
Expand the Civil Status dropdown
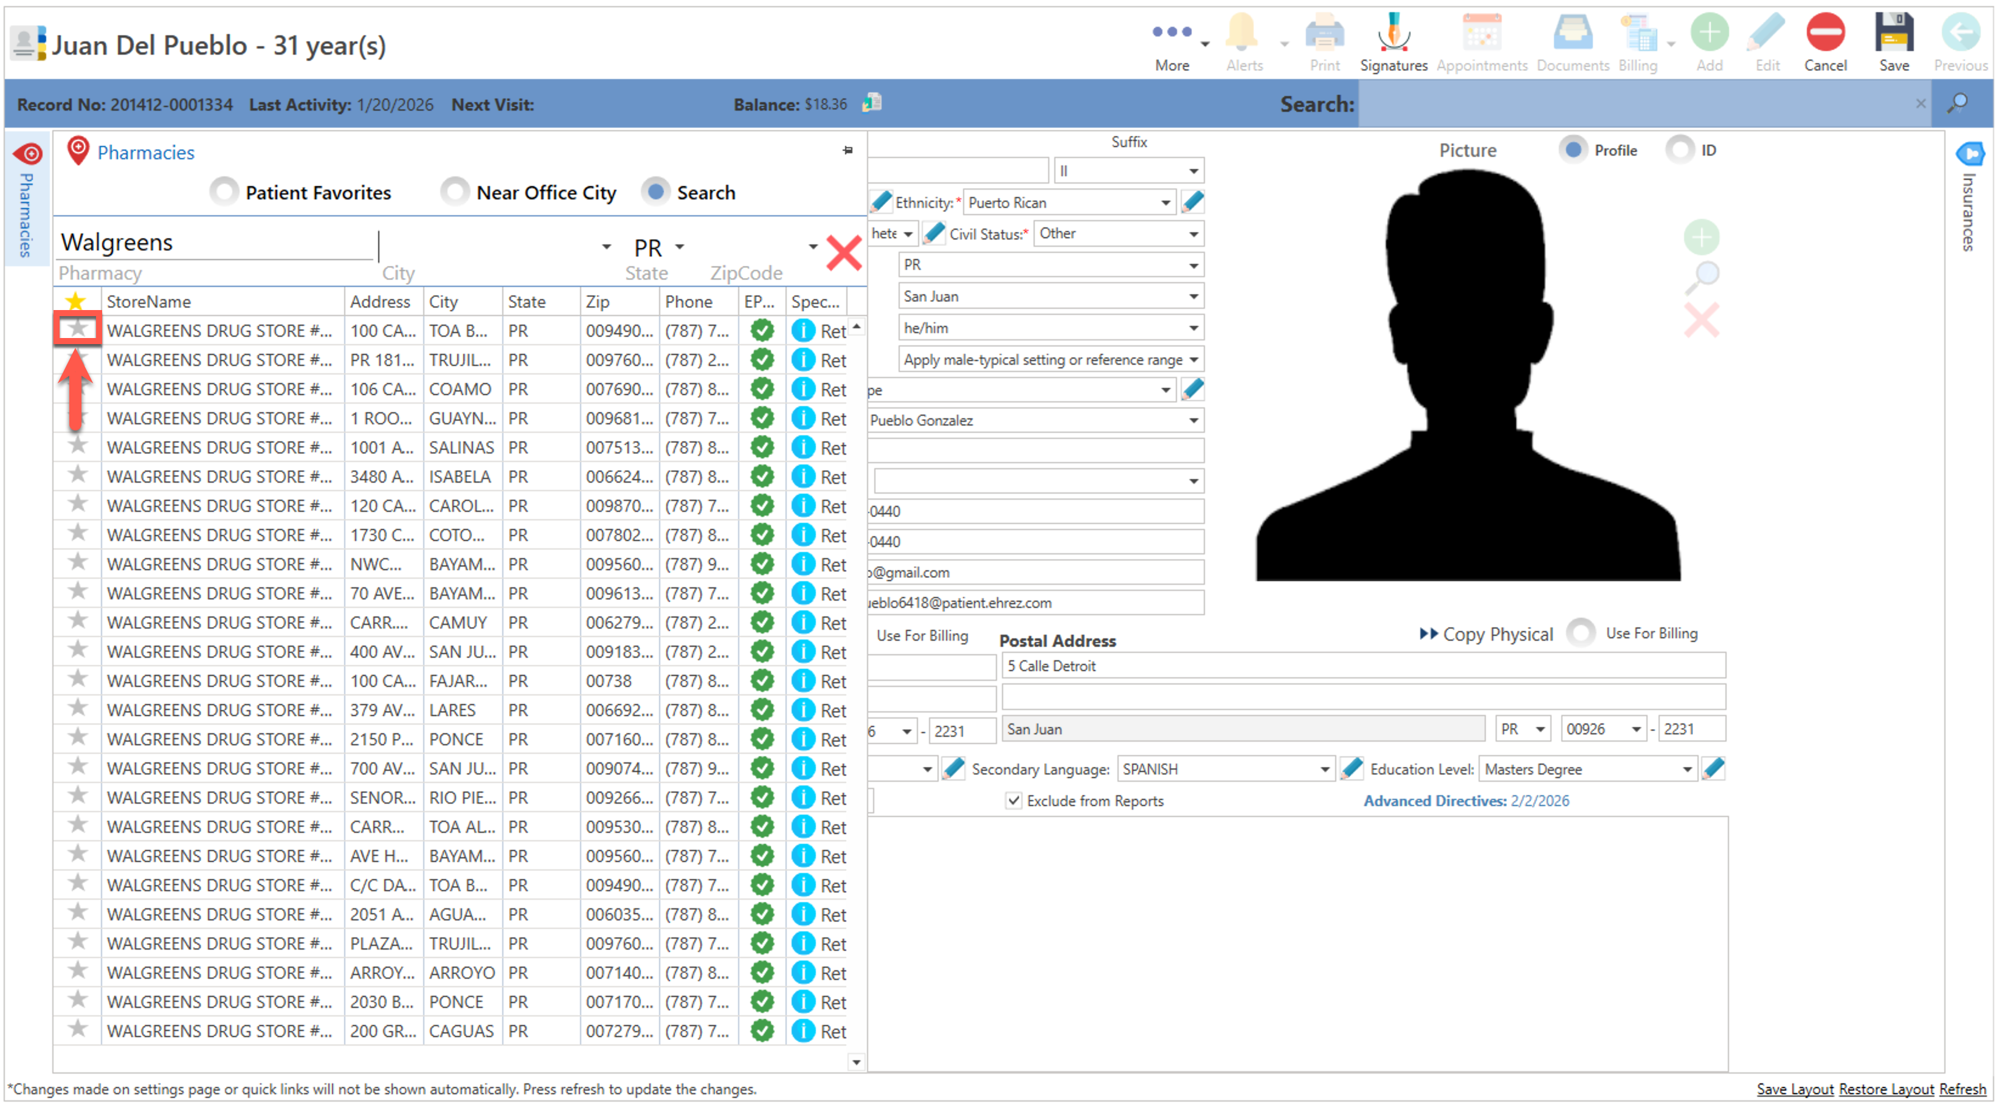1193,233
